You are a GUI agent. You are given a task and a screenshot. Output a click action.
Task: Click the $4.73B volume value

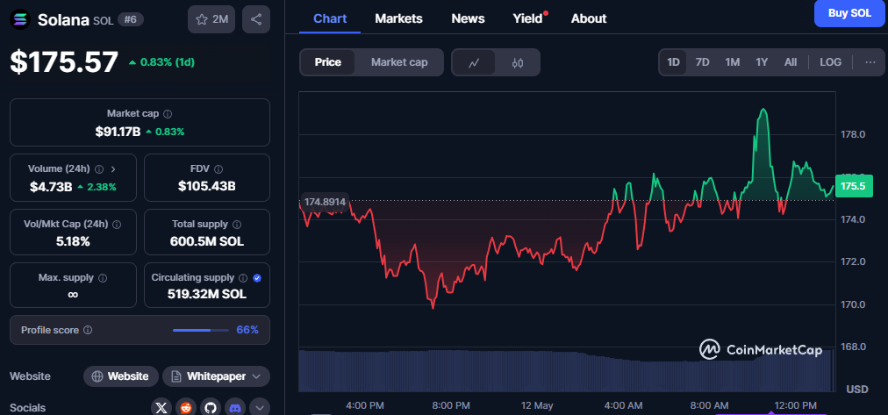coord(51,187)
